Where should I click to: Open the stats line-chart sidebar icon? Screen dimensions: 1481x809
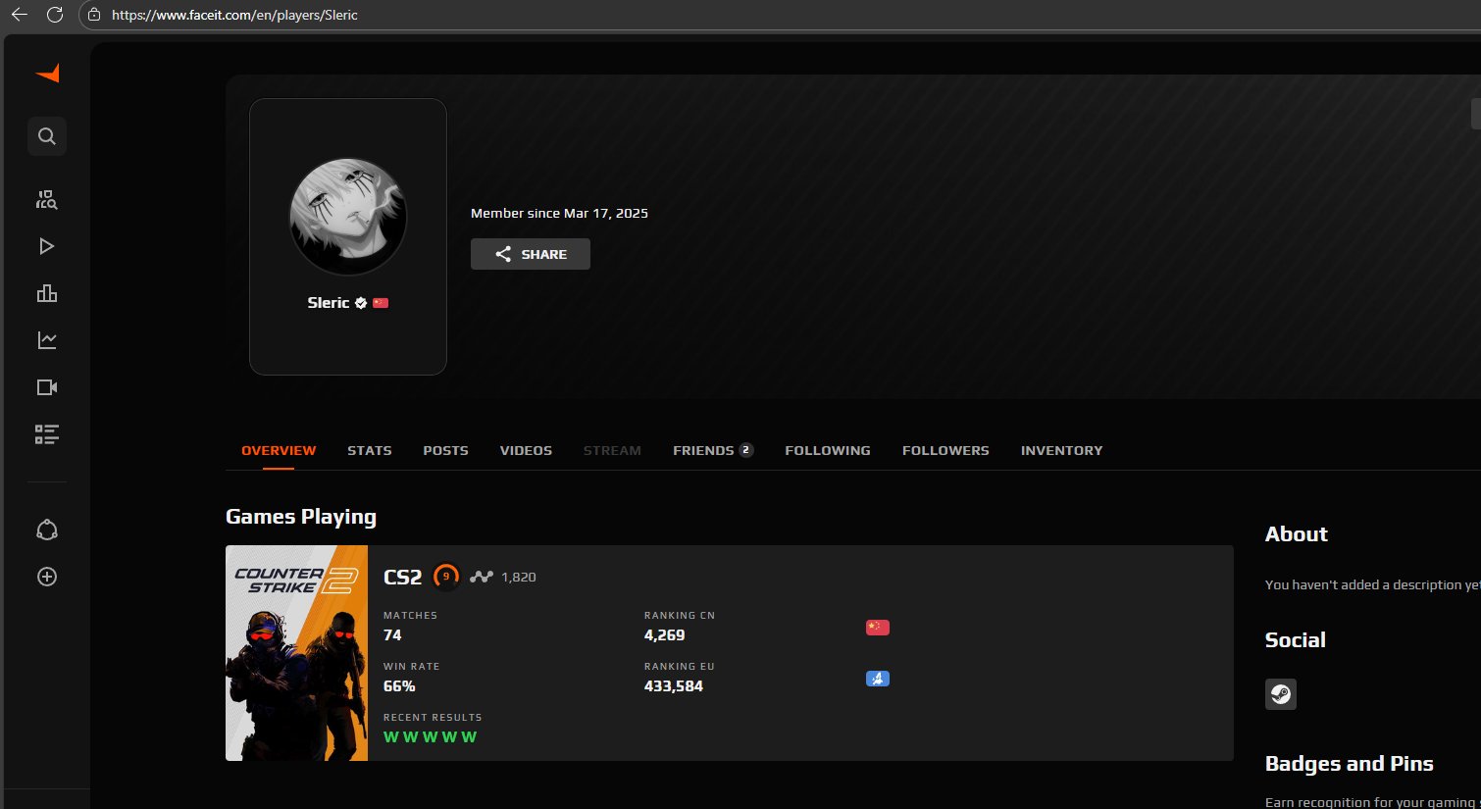(47, 340)
